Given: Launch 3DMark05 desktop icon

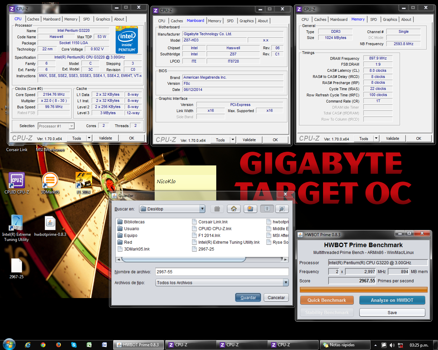Looking at the screenshot, I should pyautogui.click(x=50, y=183).
